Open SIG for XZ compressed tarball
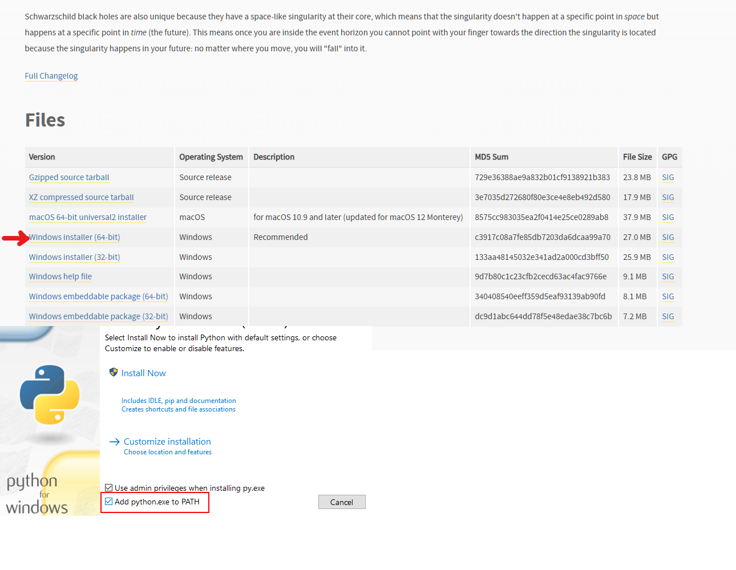The height and width of the screenshot is (570, 736). pyautogui.click(x=668, y=197)
